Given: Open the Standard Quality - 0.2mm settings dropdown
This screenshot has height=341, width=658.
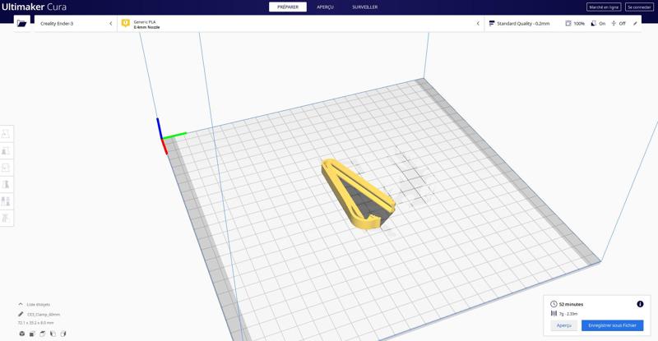Looking at the screenshot, I should [x=563, y=24].
